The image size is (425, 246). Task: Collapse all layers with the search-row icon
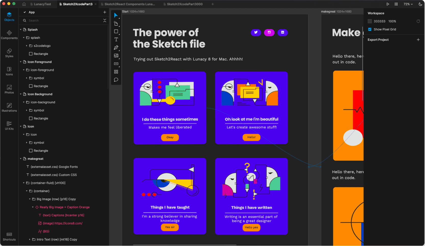[x=105, y=21]
